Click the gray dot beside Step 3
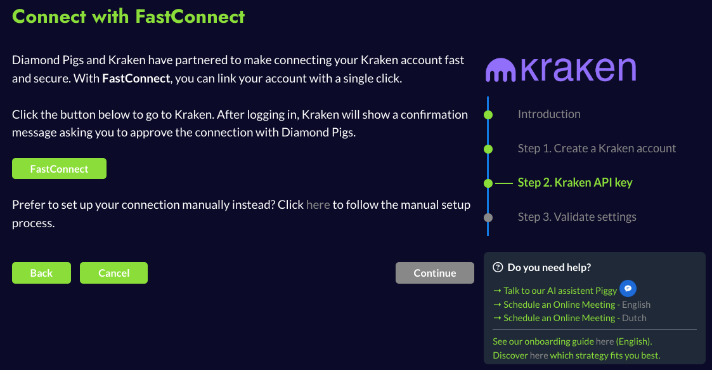712x370 pixels. (488, 218)
